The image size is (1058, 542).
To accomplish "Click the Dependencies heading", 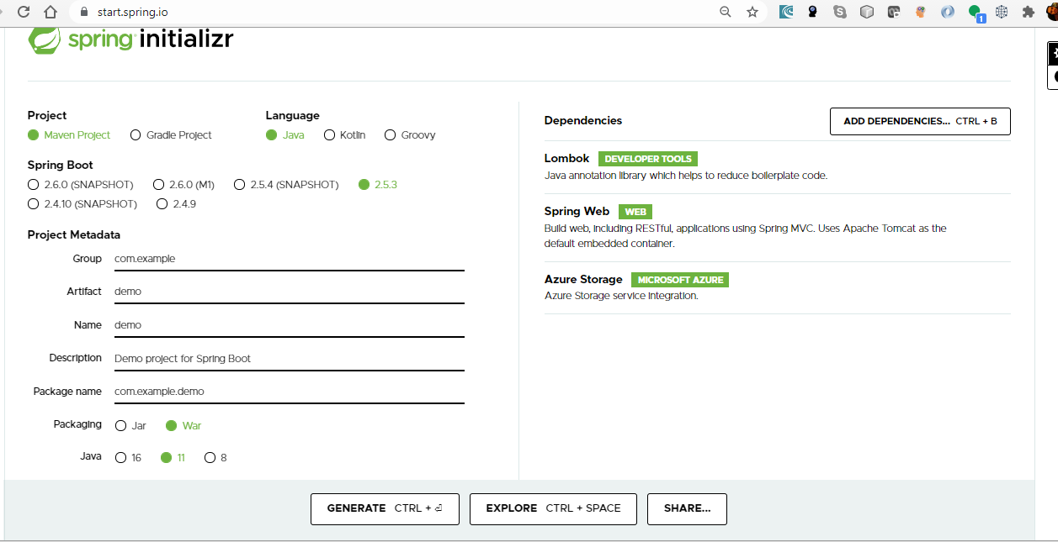I will (x=583, y=121).
